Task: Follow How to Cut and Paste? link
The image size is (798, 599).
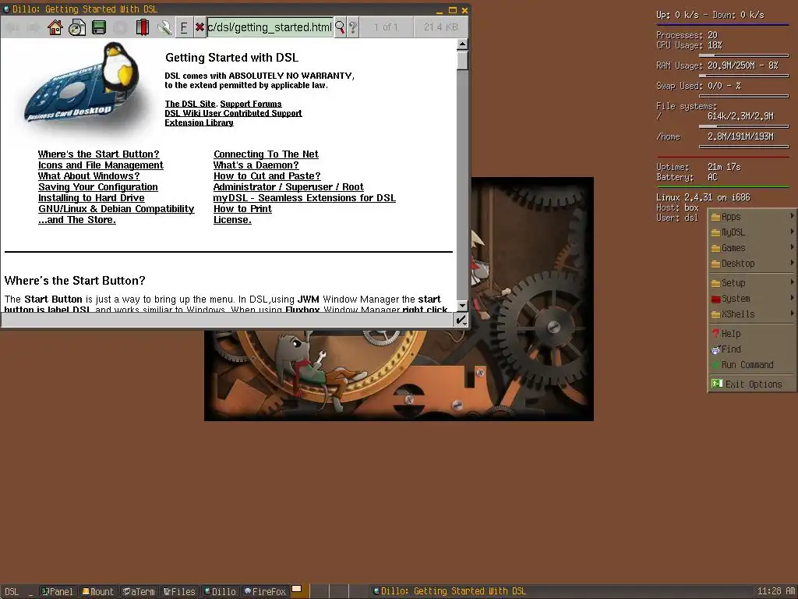Action: [x=267, y=175]
